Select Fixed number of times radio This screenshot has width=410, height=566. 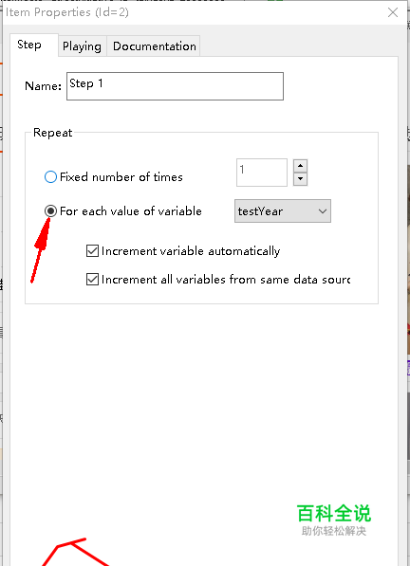50,177
